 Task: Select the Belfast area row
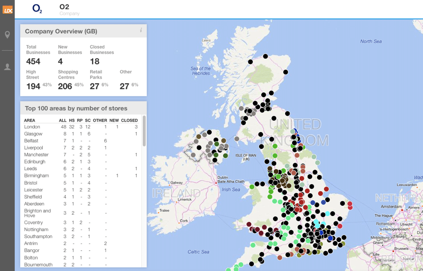pos(81,141)
